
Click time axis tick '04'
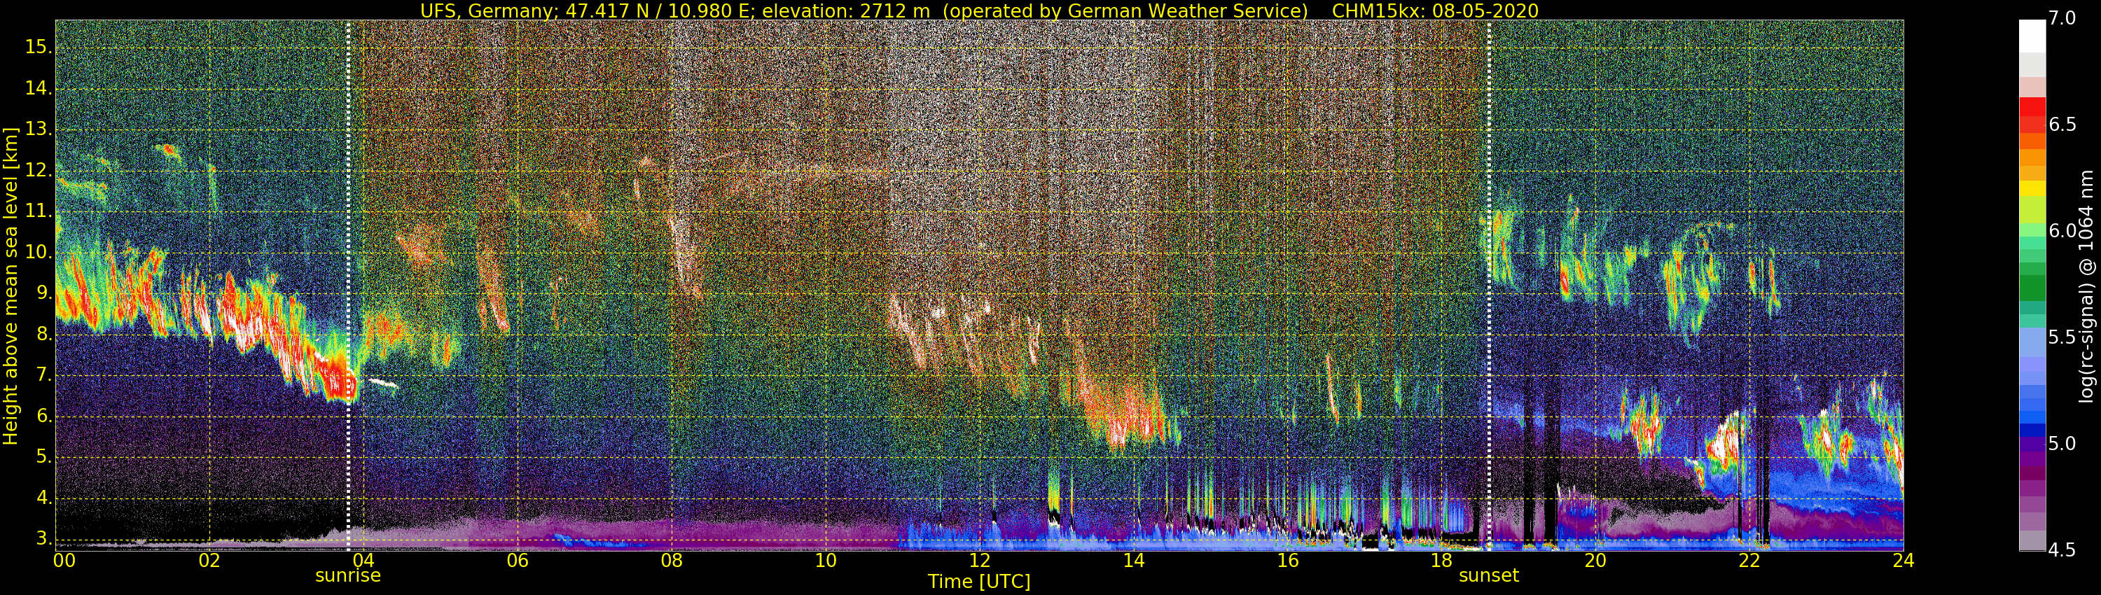point(363,560)
